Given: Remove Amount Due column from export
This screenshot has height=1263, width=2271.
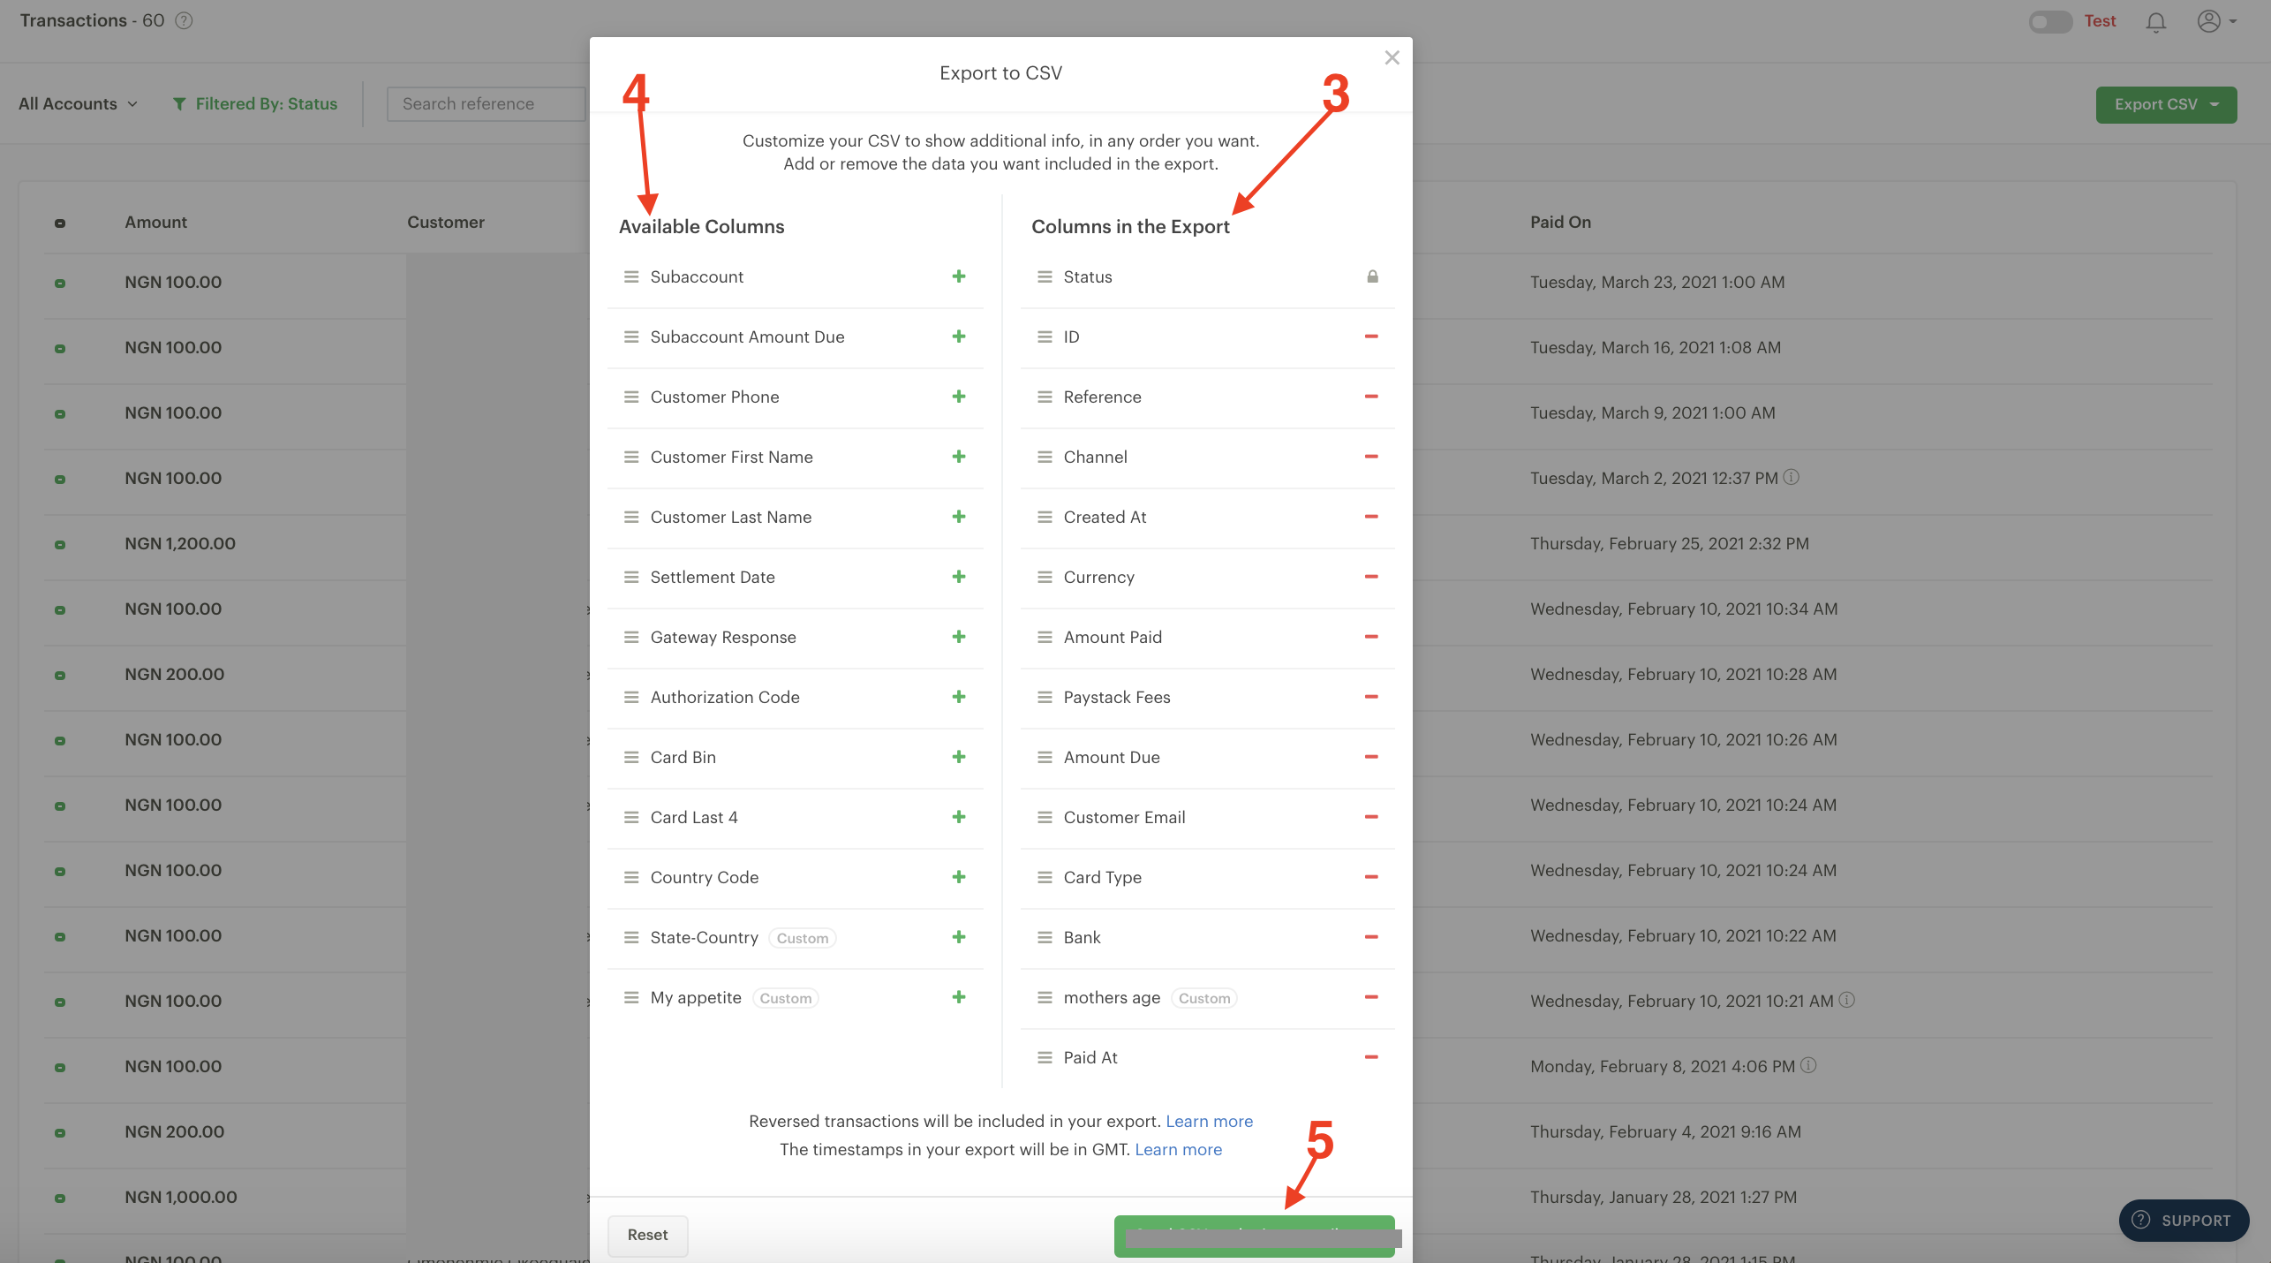Looking at the screenshot, I should point(1371,757).
